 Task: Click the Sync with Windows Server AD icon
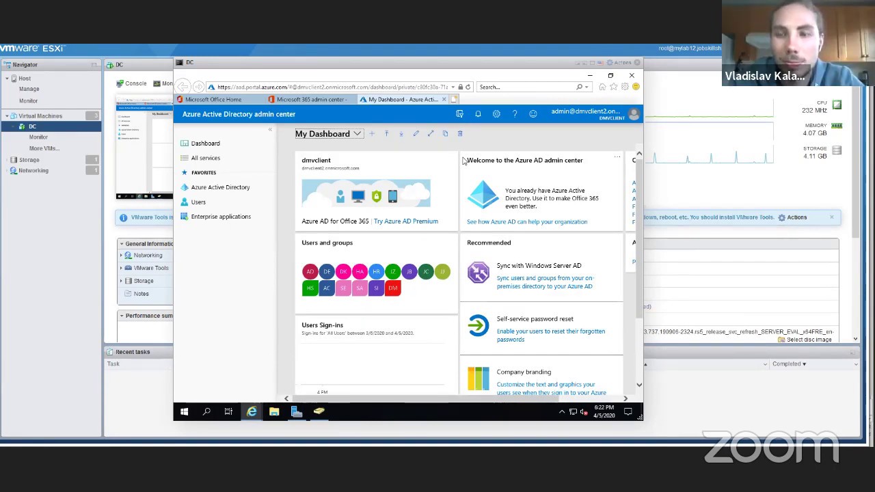pos(479,272)
